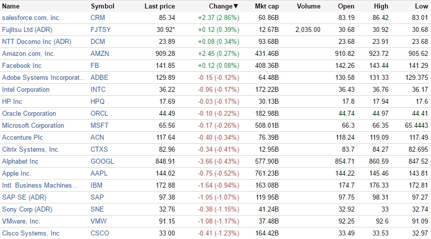Viewport: 431px width, 239px height.
Task: Sort table by Change column arrow
Action: [x=236, y=6]
